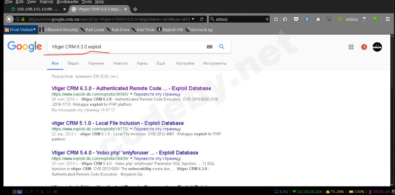The height and width of the screenshot is (195, 395).
Task: Translate the exploits/38345 result page
Action: coord(157,95)
